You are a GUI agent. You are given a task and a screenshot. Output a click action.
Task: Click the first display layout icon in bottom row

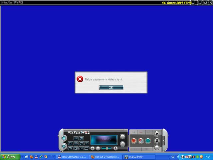[x=70, y=148]
